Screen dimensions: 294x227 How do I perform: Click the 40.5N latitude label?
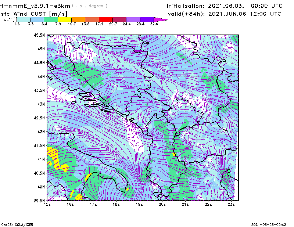tap(39, 173)
